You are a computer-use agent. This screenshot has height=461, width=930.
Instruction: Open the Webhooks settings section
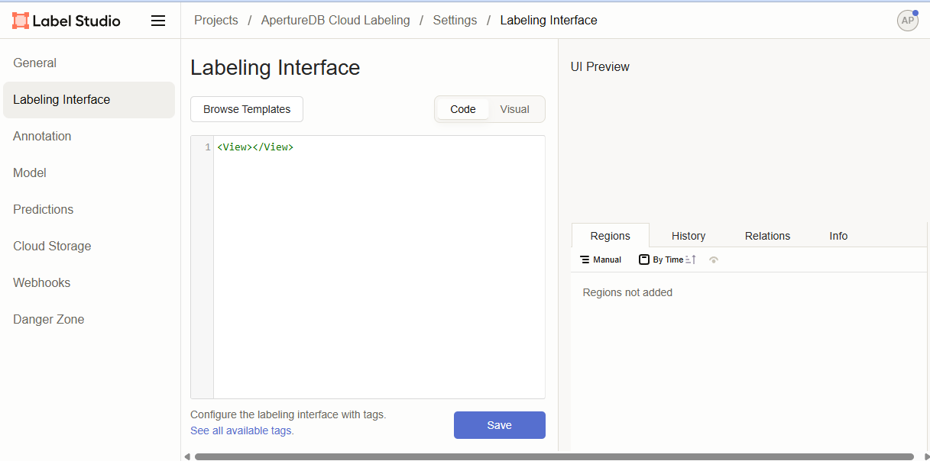89,283
